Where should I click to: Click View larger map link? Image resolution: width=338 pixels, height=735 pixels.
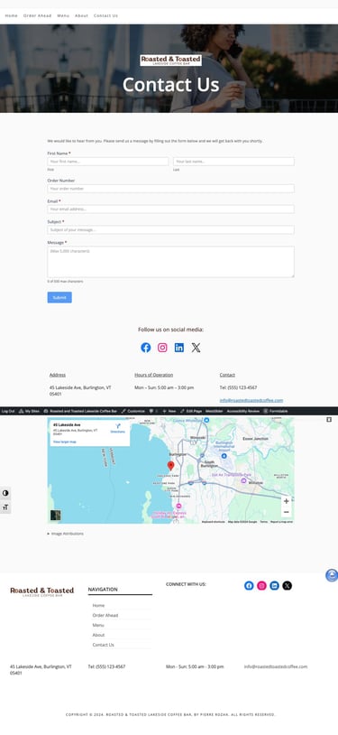(x=65, y=442)
